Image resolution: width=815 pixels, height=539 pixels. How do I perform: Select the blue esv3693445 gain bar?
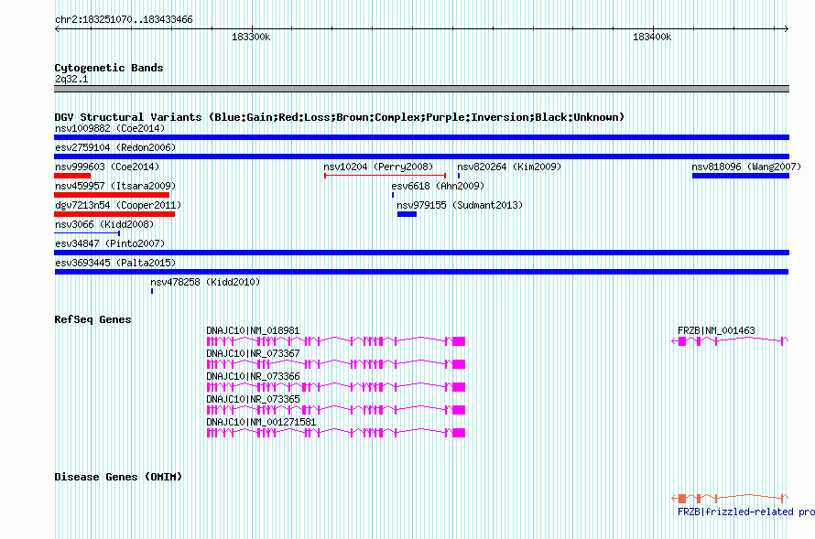421,272
